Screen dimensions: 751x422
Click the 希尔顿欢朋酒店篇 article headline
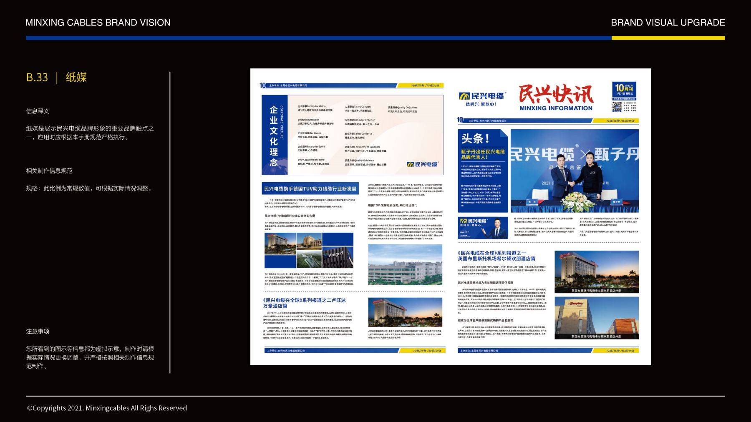[496, 256]
